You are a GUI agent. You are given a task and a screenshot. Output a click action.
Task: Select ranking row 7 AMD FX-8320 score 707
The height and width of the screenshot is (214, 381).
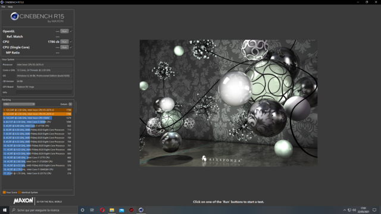(x=37, y=134)
